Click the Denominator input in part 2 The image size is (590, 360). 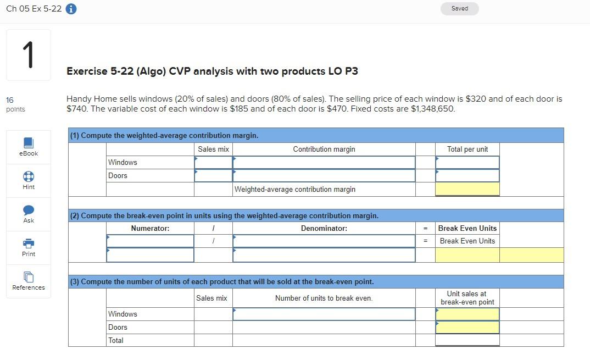coord(324,241)
